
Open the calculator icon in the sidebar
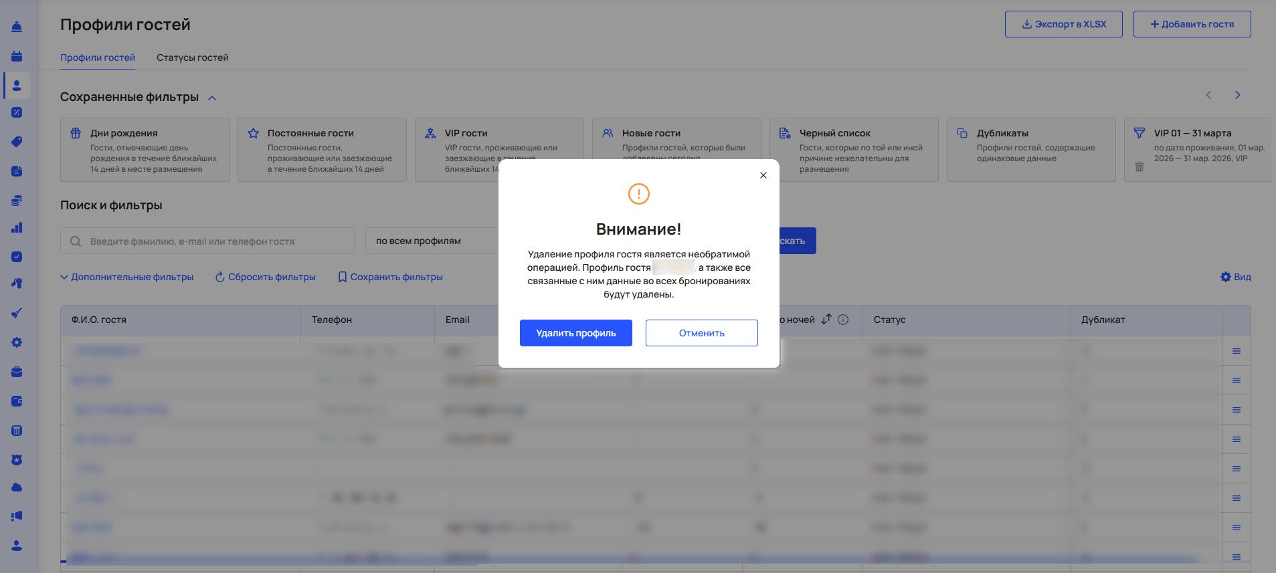click(17, 431)
